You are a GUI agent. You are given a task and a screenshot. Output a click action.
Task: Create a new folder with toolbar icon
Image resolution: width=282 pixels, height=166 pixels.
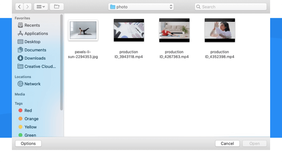(x=57, y=7)
